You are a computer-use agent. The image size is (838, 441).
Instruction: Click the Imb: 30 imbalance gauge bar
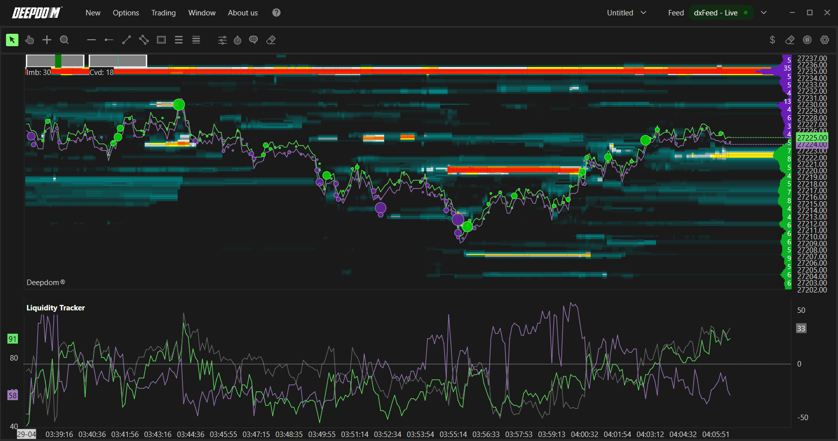click(55, 61)
